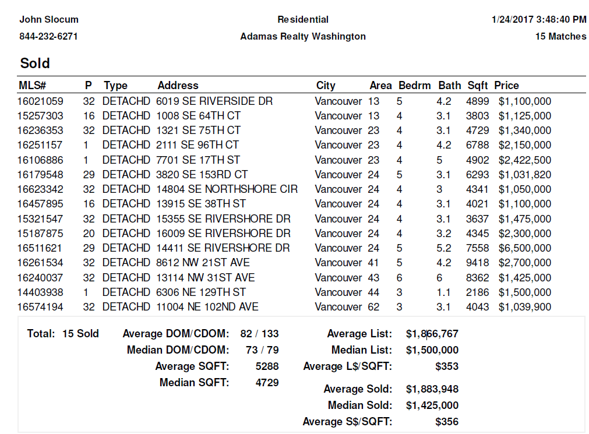Viewport: 589px width, 434px height.
Task: Click address 2111 SE 96TH CT
Action: 197,146
